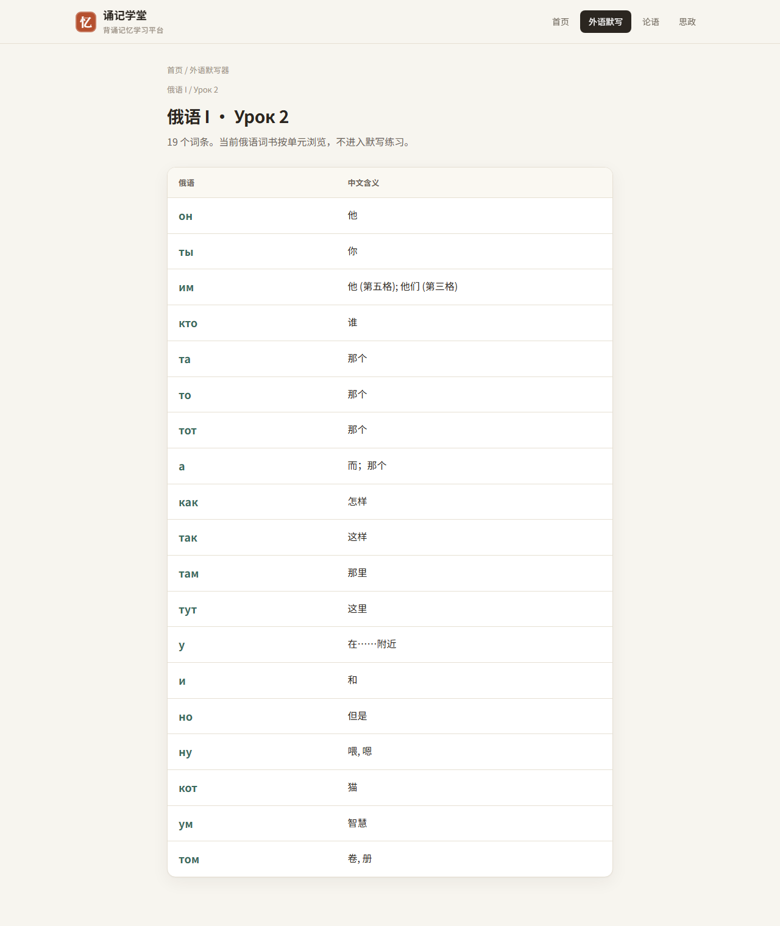Click the meaning 猫
780x926 pixels.
[352, 787]
